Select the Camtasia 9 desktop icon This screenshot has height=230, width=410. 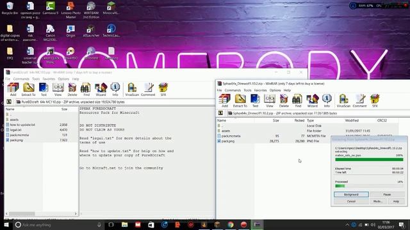pyautogui.click(x=51, y=8)
